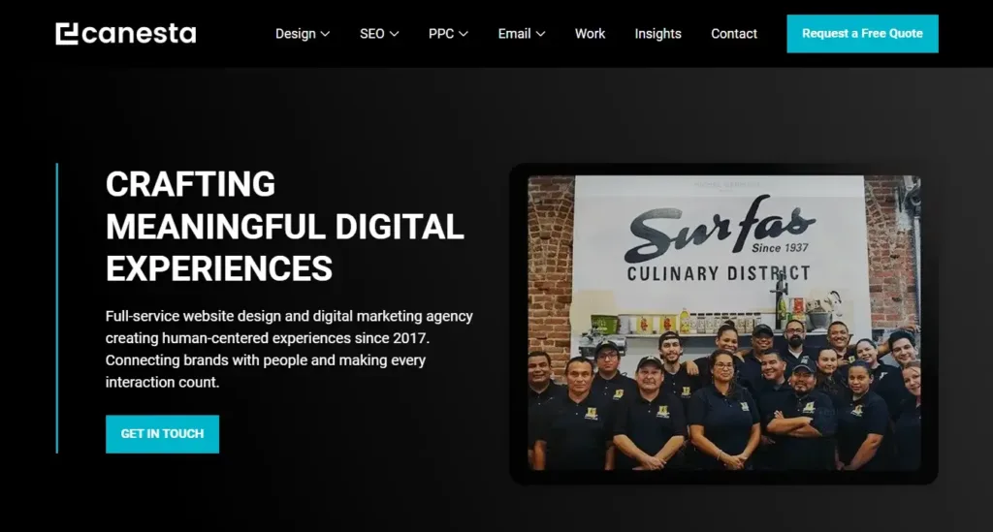
Task: Click the canesta logo icon
Action: point(67,34)
